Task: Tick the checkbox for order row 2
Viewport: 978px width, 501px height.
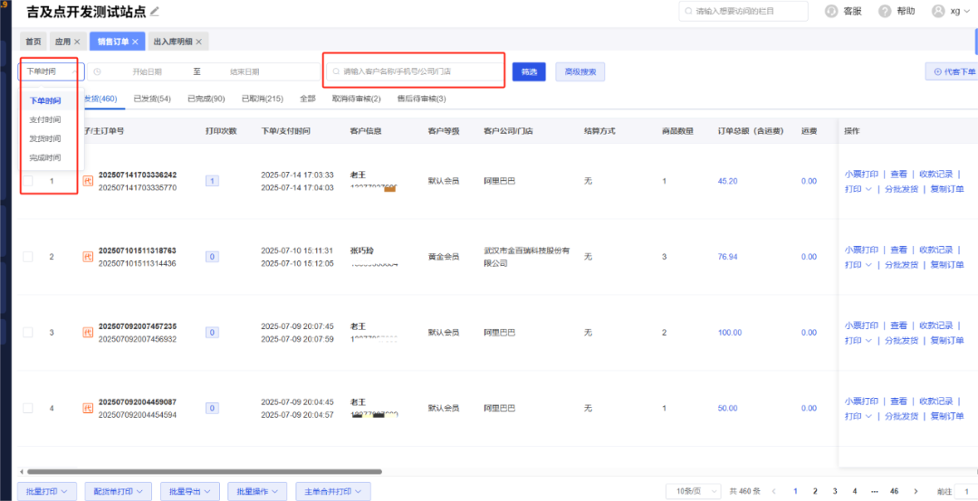Action: click(27, 257)
